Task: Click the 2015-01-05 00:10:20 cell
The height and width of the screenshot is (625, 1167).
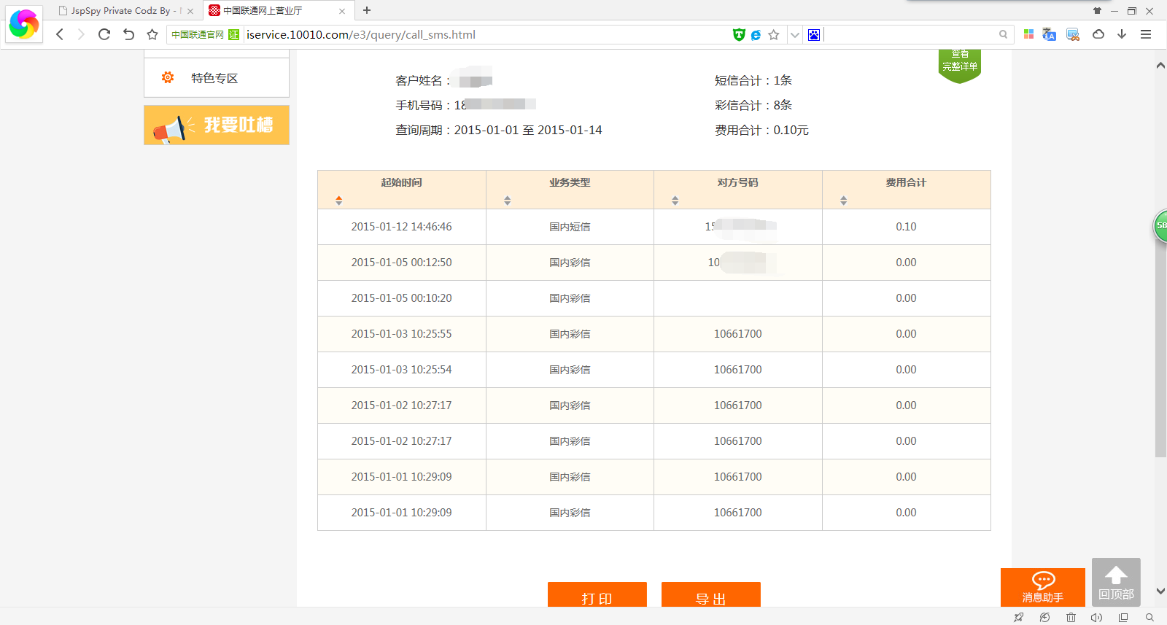Action: click(401, 298)
